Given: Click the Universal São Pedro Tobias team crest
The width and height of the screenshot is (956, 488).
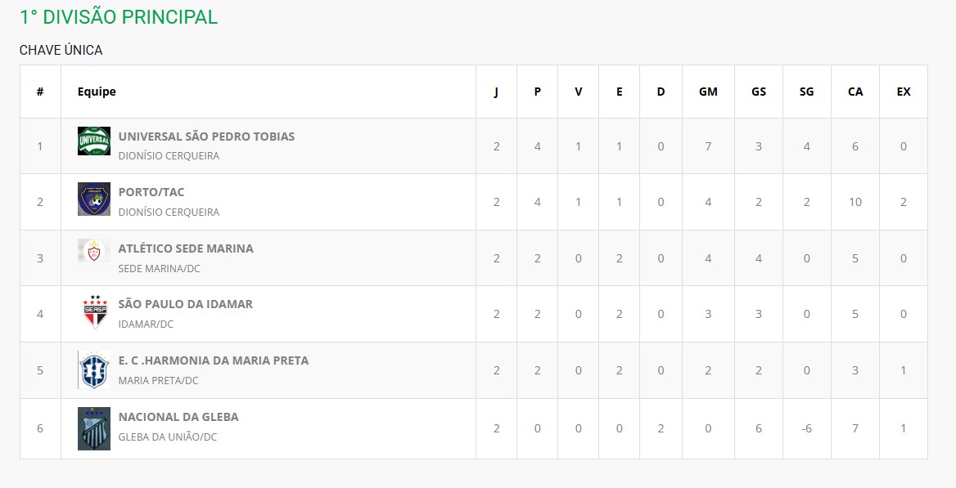Looking at the screenshot, I should pos(93,141).
